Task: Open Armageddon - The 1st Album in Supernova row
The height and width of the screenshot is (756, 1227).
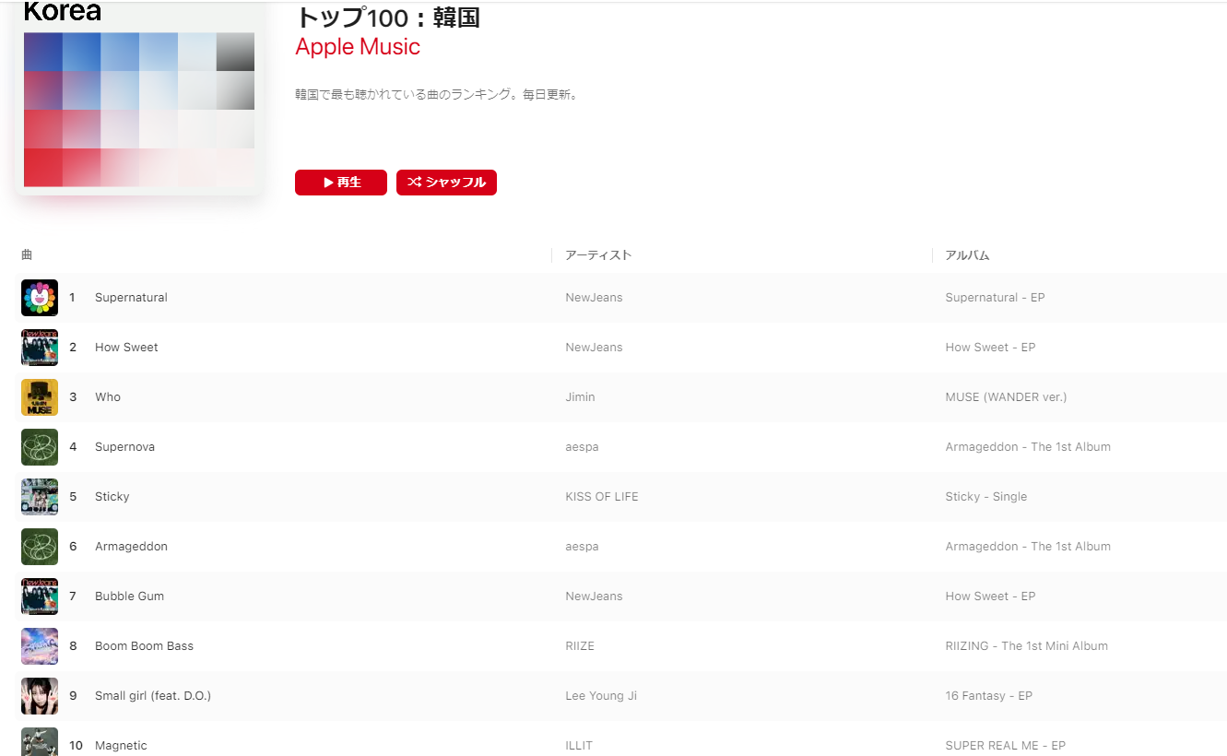Action: click(x=1028, y=447)
